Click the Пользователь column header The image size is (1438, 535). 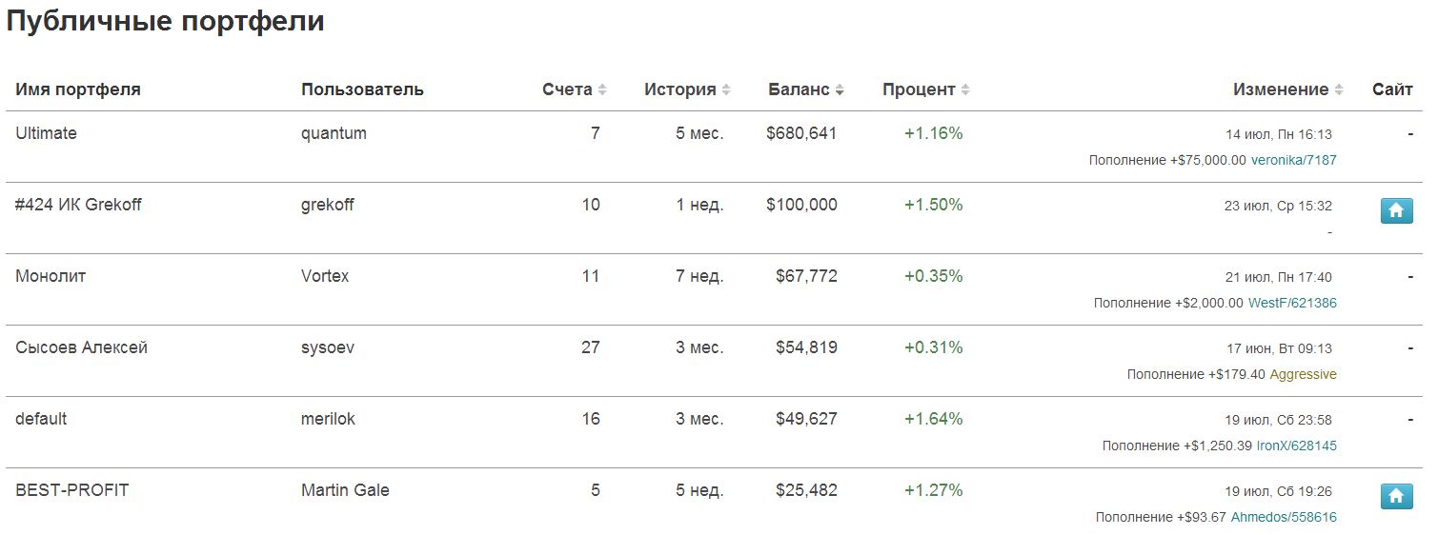pos(362,89)
